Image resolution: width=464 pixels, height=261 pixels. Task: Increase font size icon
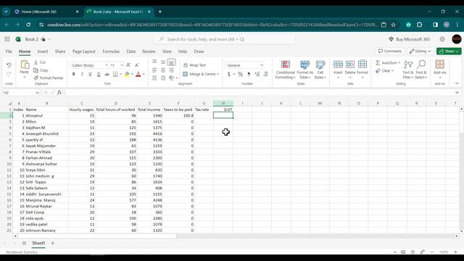tap(128, 65)
